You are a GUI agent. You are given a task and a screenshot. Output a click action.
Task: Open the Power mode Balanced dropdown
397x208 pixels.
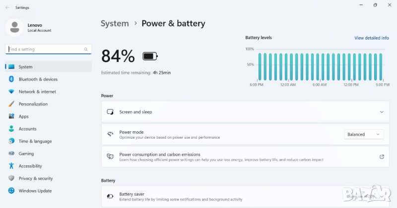pyautogui.click(x=364, y=134)
